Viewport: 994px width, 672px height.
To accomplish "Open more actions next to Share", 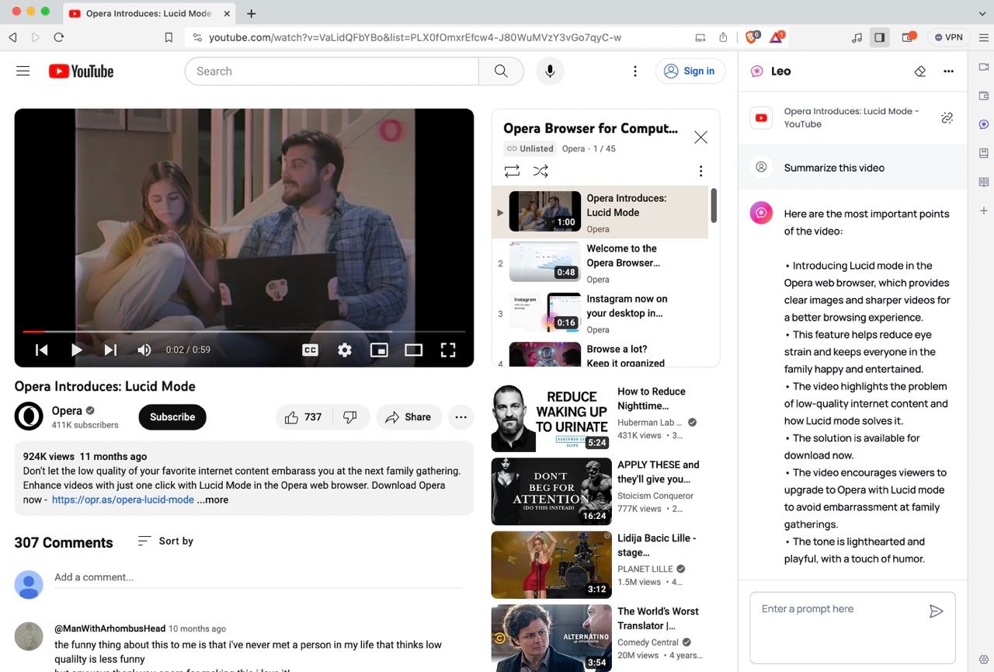I will tap(461, 417).
